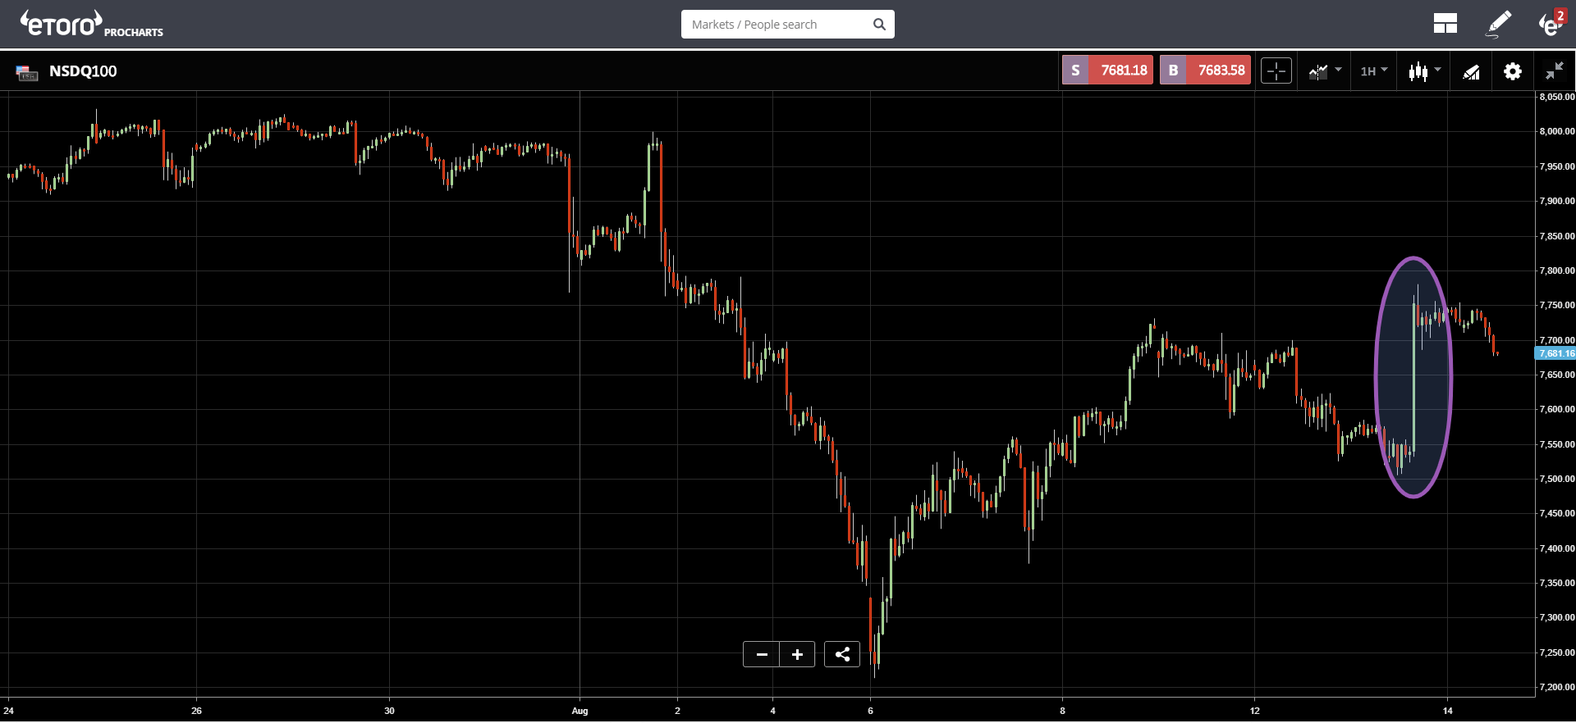Click the 8,000.00 price axis label
The height and width of the screenshot is (723, 1576).
1557,131
